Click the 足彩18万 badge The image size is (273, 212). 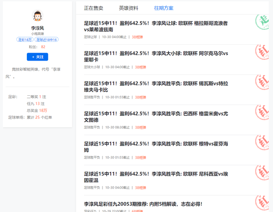point(25,40)
